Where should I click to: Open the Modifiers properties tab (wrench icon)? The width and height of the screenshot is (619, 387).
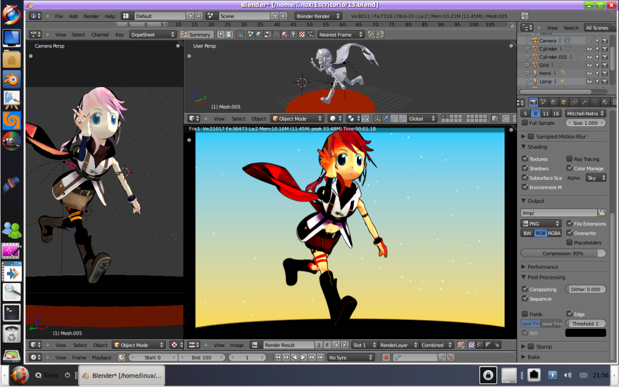tap(584, 102)
